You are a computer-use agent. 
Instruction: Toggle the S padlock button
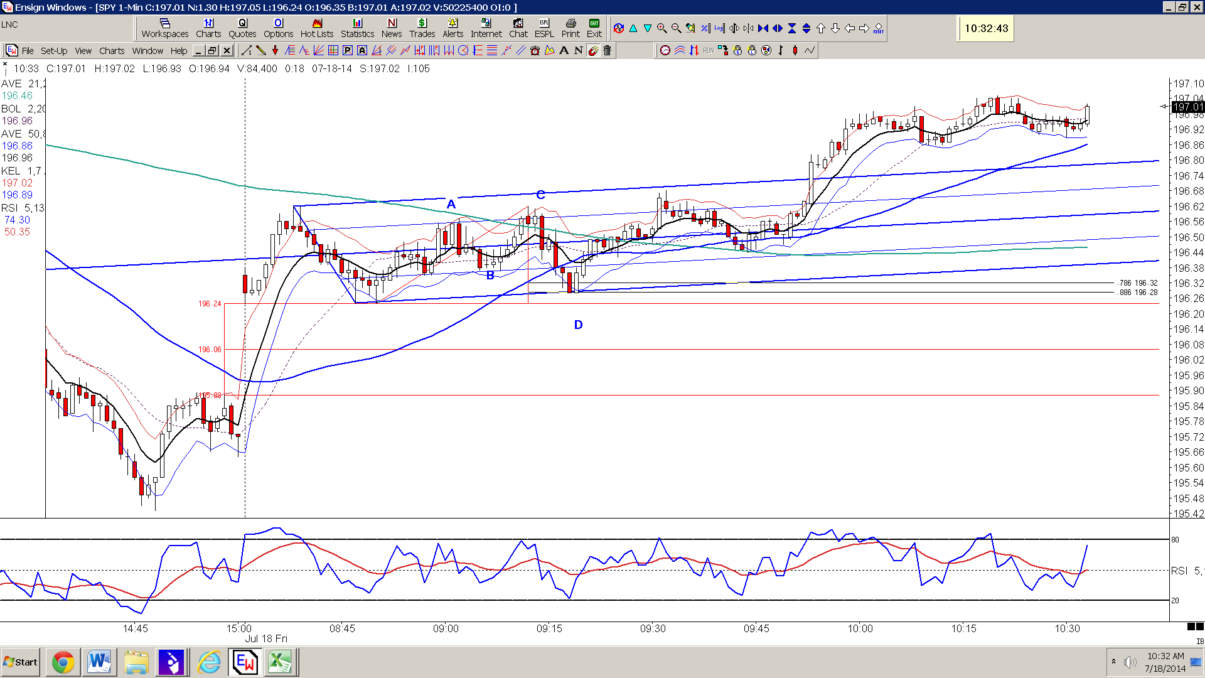(x=737, y=50)
